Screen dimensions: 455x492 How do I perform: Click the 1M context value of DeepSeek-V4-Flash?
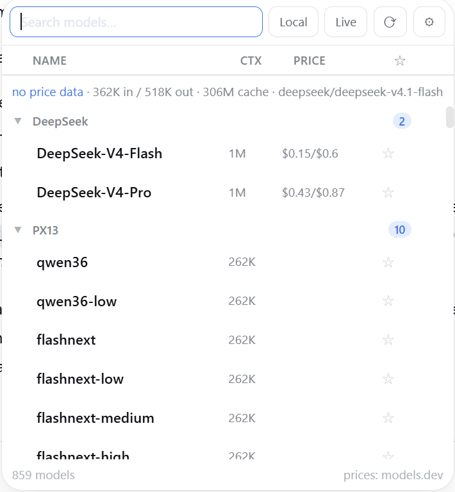point(237,154)
